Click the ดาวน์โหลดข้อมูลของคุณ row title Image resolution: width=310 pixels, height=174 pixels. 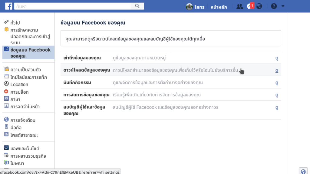point(87,70)
